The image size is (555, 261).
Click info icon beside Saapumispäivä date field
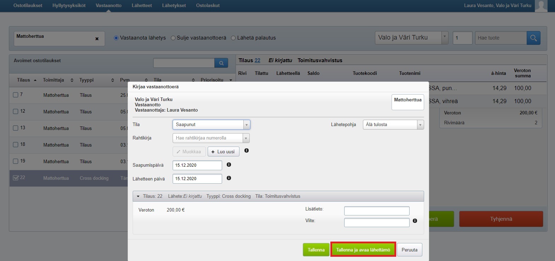click(229, 165)
